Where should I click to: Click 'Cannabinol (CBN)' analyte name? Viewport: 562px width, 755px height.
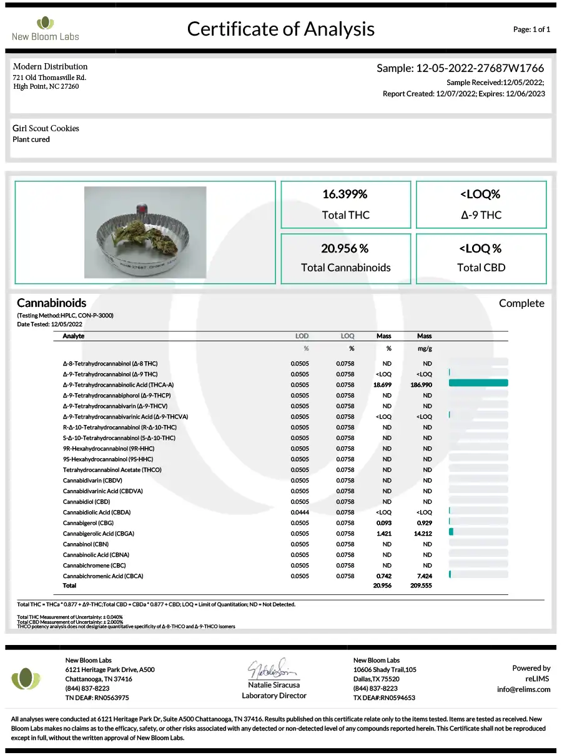[86, 544]
